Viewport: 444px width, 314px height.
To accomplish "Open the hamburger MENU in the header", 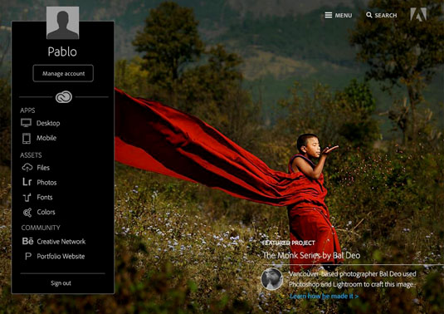I will [x=339, y=15].
